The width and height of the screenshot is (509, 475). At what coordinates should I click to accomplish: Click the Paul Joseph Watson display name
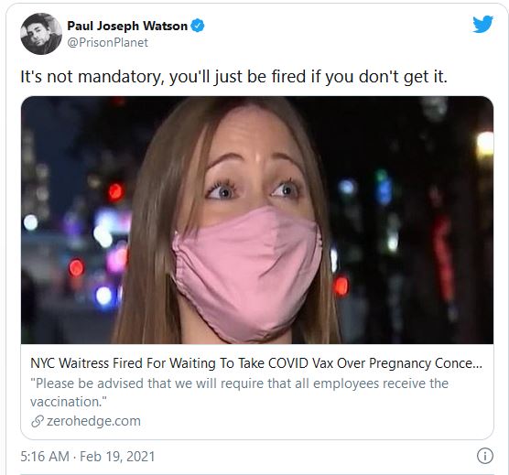tap(127, 26)
